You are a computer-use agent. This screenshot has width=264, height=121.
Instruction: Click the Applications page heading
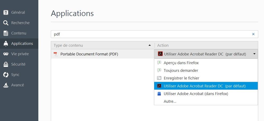pyautogui.click(x=72, y=13)
